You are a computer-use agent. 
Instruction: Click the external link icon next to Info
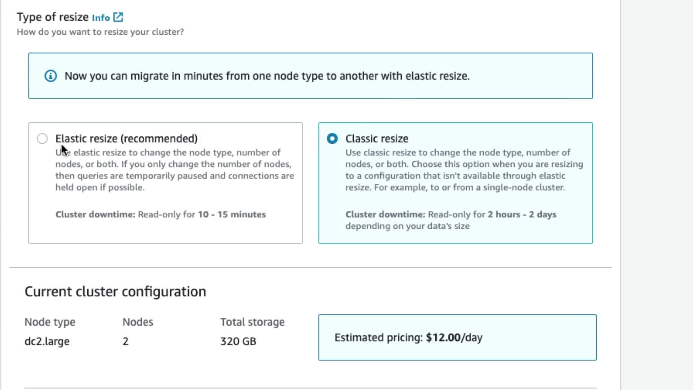pyautogui.click(x=118, y=17)
